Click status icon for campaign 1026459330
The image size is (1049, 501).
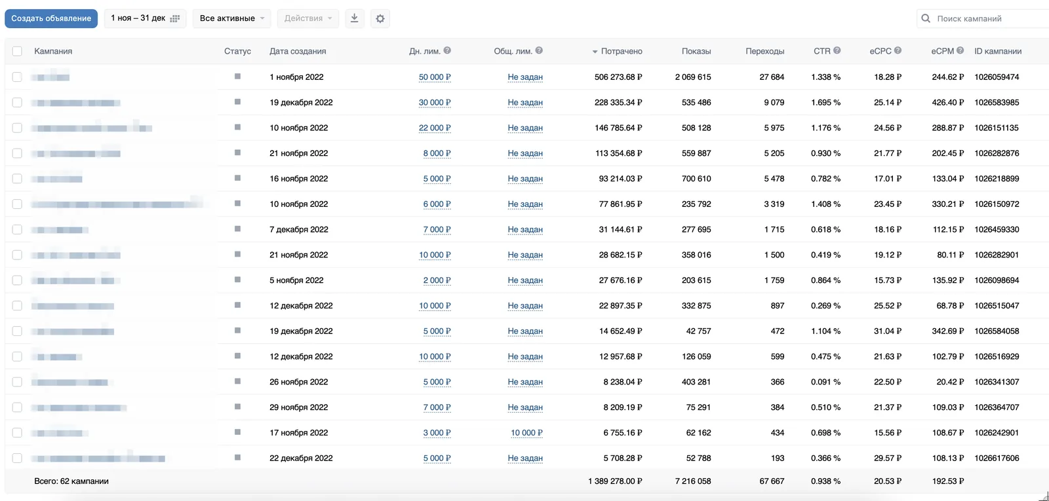pos(237,229)
